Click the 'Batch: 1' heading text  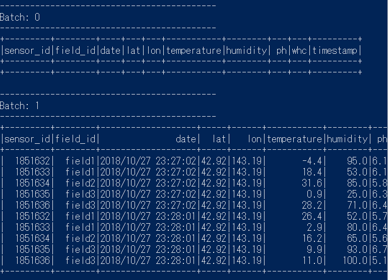click(x=20, y=106)
